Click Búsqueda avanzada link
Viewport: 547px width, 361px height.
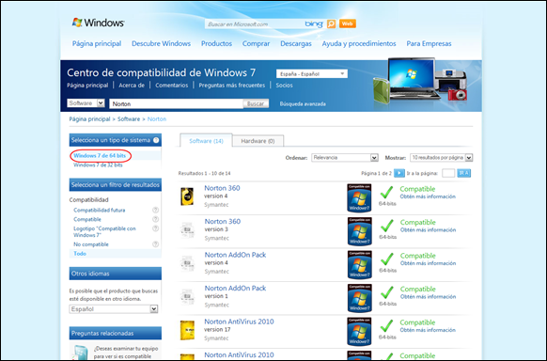pos(303,104)
